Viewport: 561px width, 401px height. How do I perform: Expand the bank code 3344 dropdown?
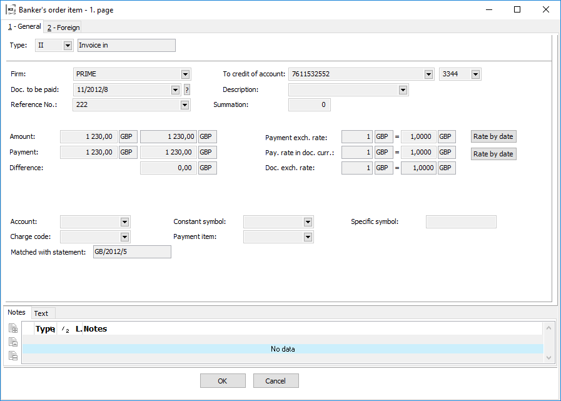tap(475, 74)
